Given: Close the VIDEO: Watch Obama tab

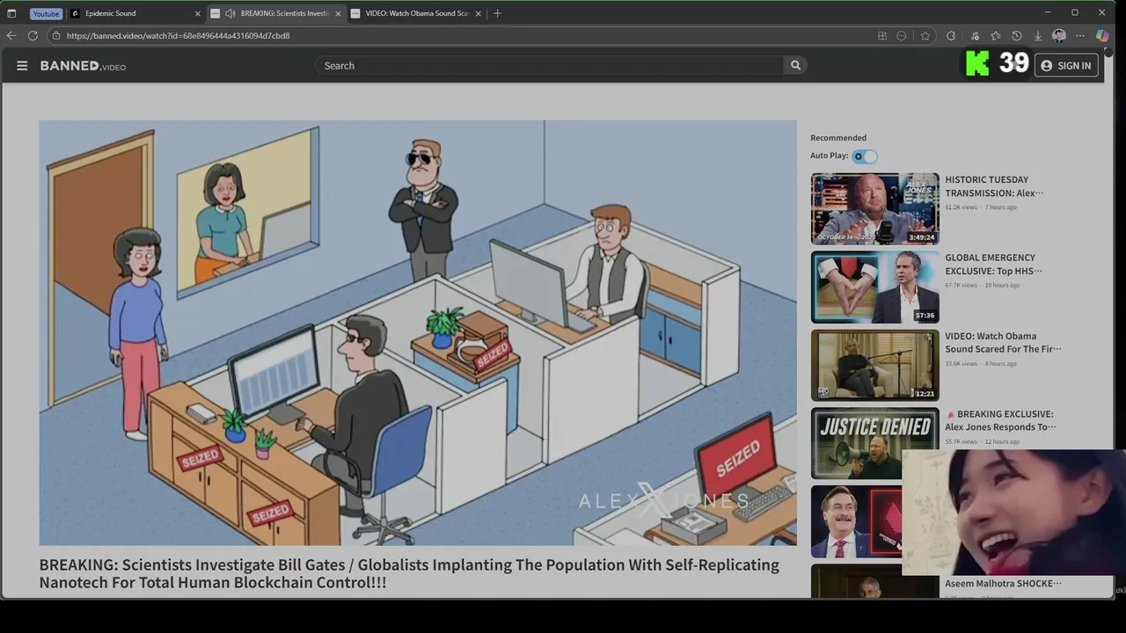Looking at the screenshot, I should (478, 13).
